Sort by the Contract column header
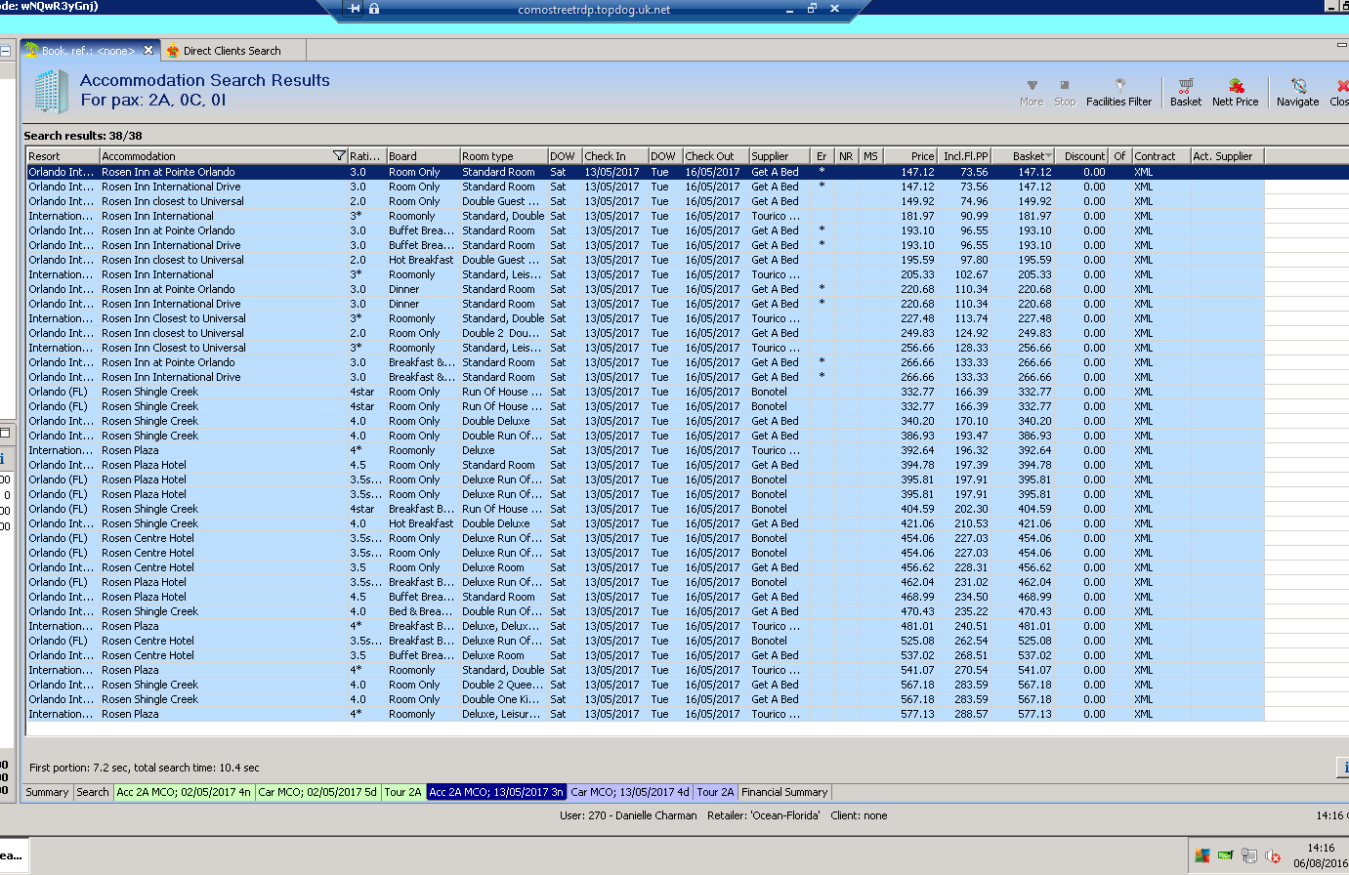 tap(1160, 156)
